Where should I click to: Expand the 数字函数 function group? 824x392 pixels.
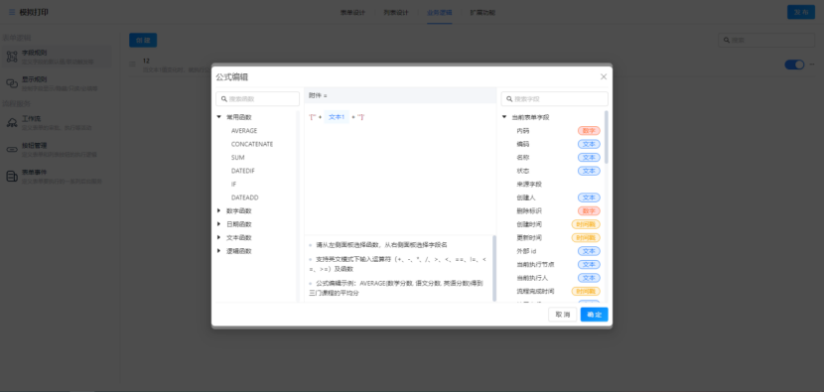pyautogui.click(x=219, y=210)
